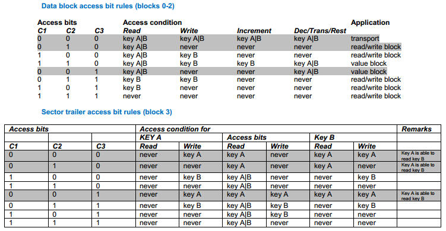Click the 'Dec/Trans/Rest' column header
Screen dimensions: 446x231
tap(320, 31)
